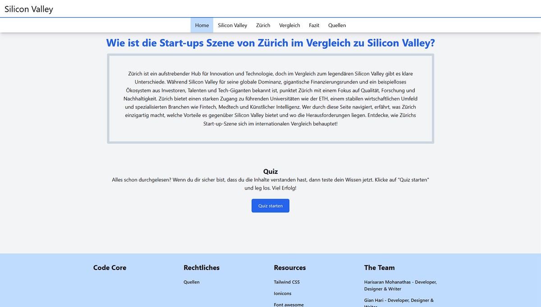Click the bordered introduction paragraph box

point(270,98)
